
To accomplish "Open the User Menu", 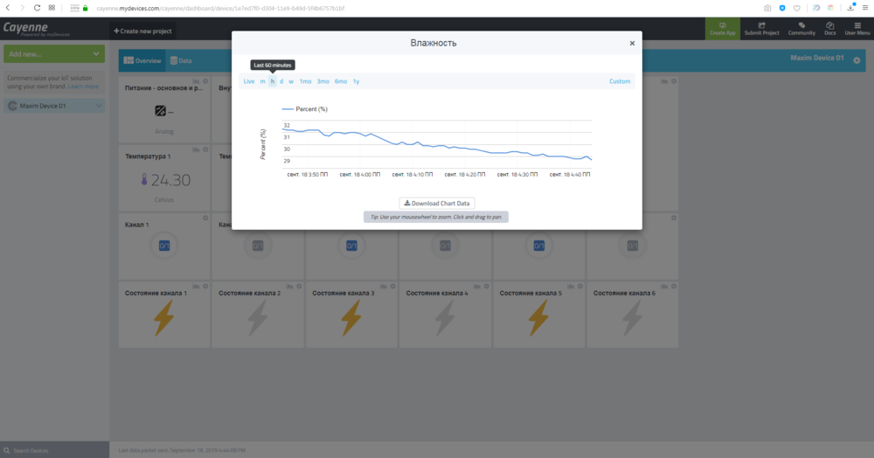I will 857,28.
